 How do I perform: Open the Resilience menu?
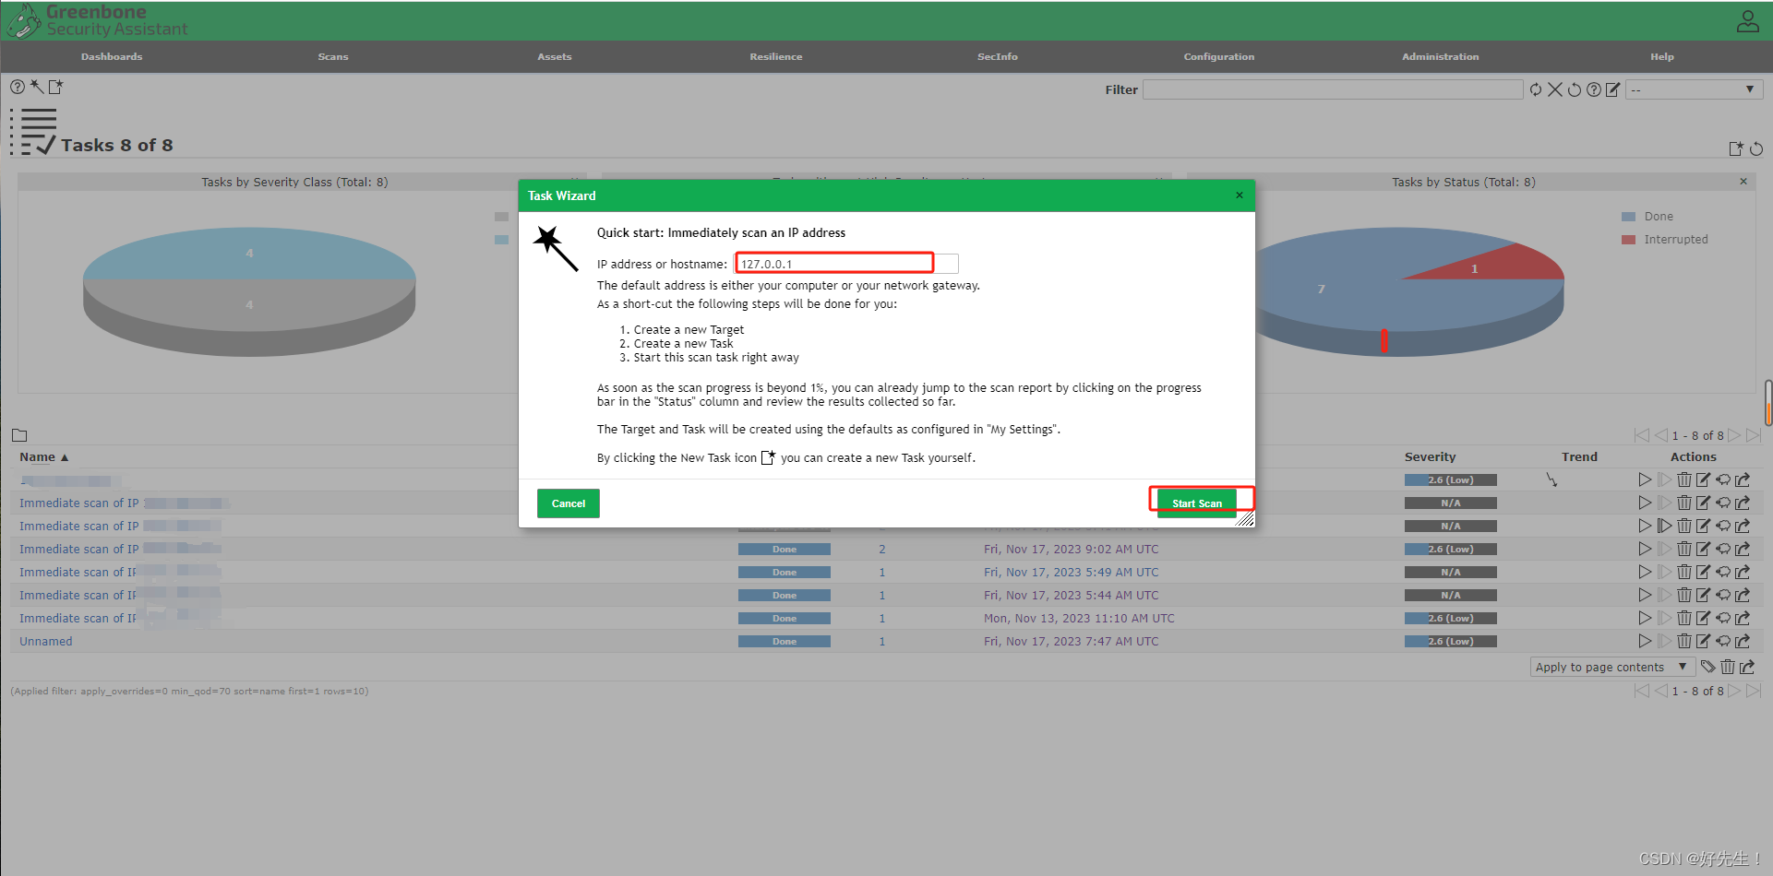tap(776, 56)
